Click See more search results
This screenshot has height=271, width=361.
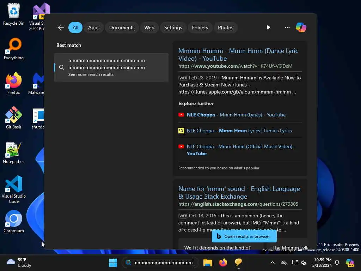pos(91,74)
